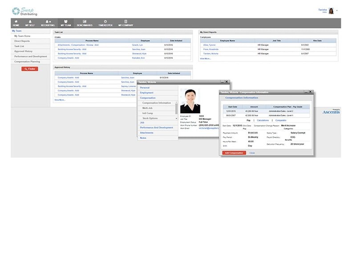Viewport: 356px width, 267px height.
Task: Click Victoria's work email link
Action: coord(209,128)
